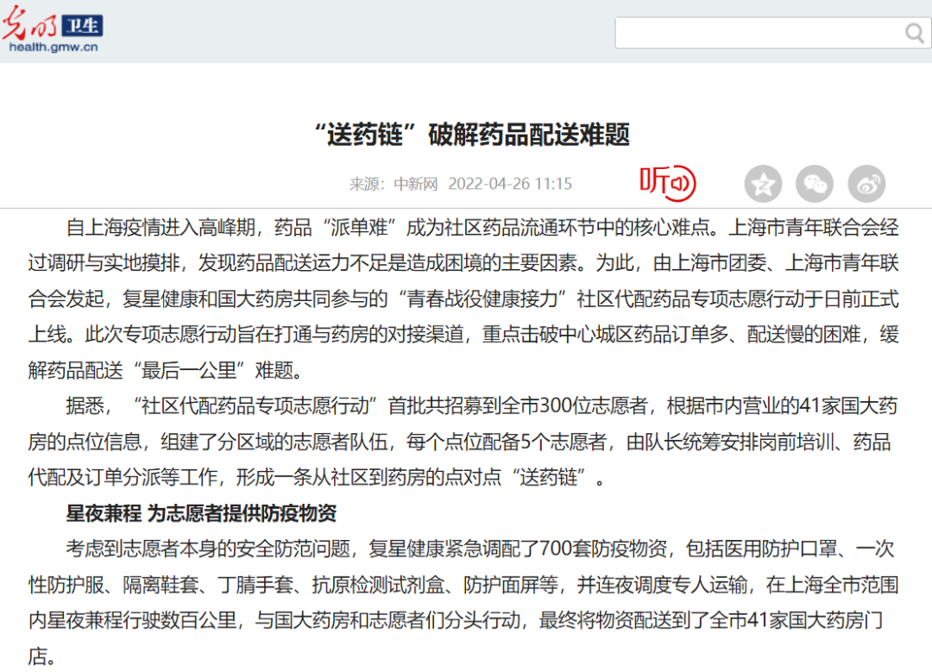Click the subheading 星夜兼程 为志愿者提供防疫物资

201,512
